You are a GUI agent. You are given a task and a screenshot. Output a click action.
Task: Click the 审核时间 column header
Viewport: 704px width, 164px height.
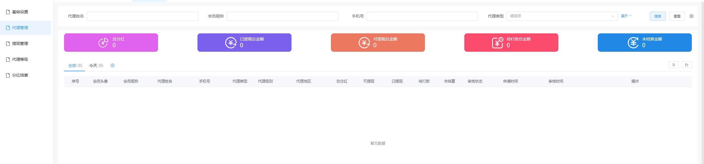pos(556,81)
